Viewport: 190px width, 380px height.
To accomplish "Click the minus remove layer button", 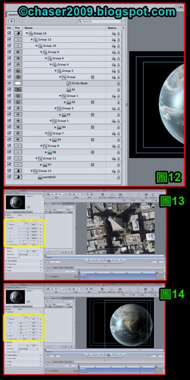I will [19, 21].
